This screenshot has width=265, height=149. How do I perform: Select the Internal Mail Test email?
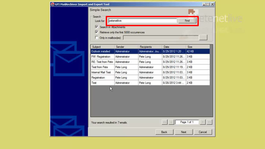[150, 72]
